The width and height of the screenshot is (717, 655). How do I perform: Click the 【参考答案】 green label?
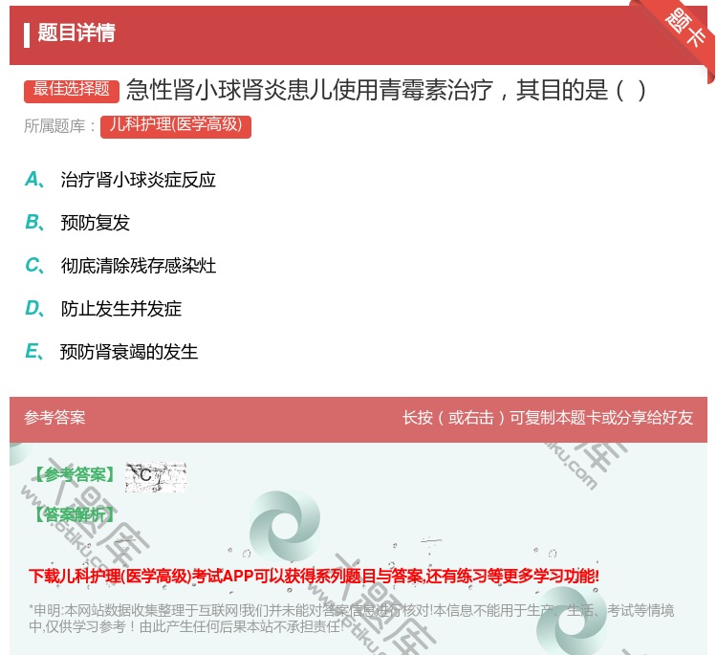(75, 475)
